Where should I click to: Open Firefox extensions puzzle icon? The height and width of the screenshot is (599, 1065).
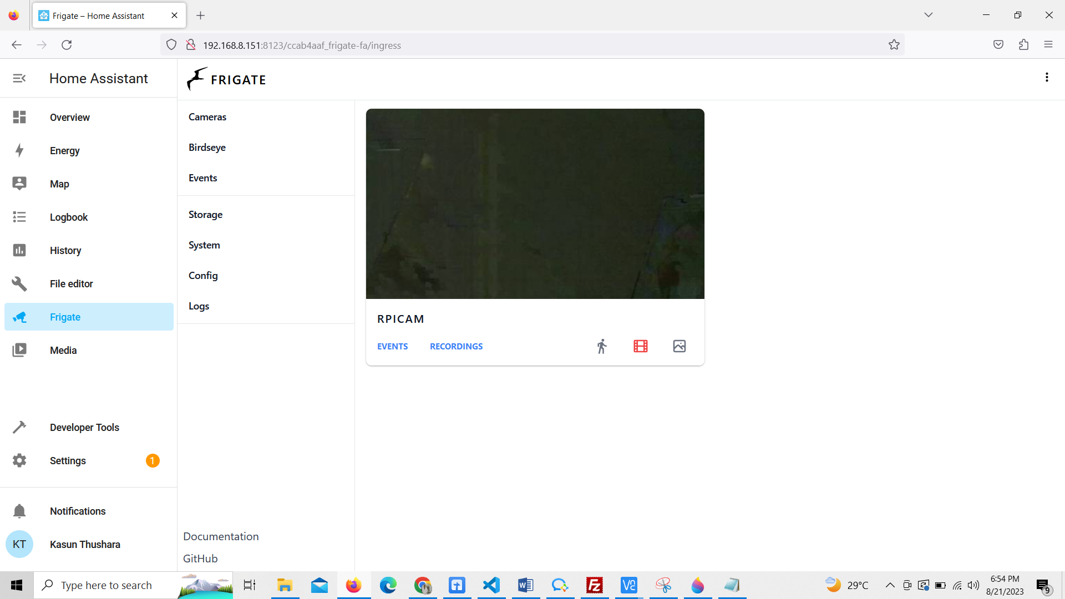1023,45
